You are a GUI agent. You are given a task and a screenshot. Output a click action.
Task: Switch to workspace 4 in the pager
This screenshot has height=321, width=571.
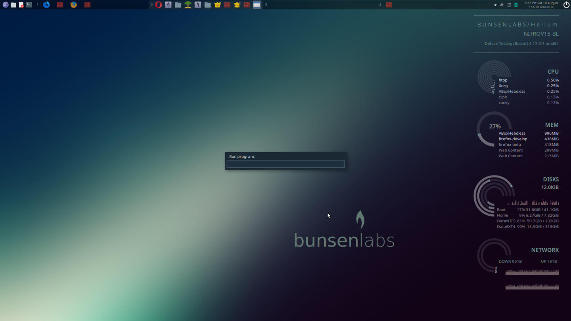380,5
